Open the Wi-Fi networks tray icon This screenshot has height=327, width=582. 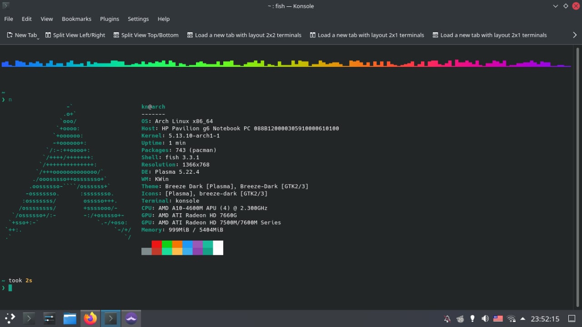point(511,319)
